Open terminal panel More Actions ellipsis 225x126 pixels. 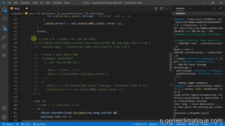[x=189, y=8]
